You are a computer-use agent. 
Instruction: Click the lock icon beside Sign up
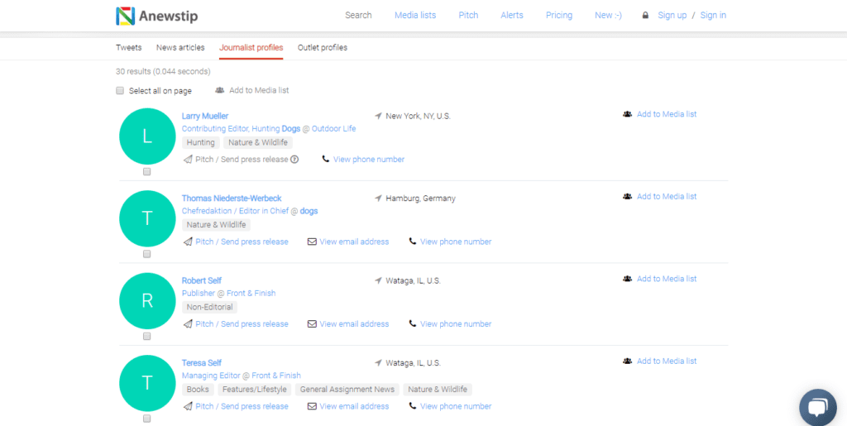(x=645, y=15)
